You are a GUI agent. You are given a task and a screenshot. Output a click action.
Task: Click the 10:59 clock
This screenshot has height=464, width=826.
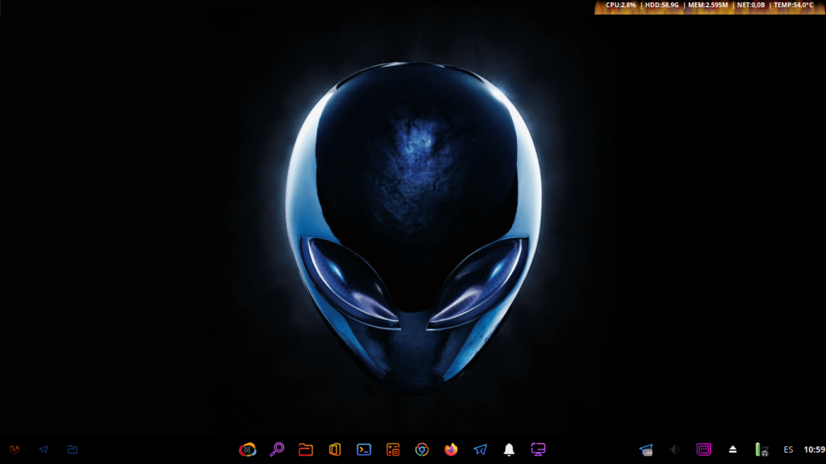click(814, 449)
